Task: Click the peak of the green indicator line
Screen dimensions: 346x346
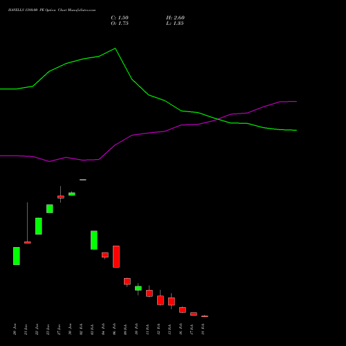Action: (116, 48)
